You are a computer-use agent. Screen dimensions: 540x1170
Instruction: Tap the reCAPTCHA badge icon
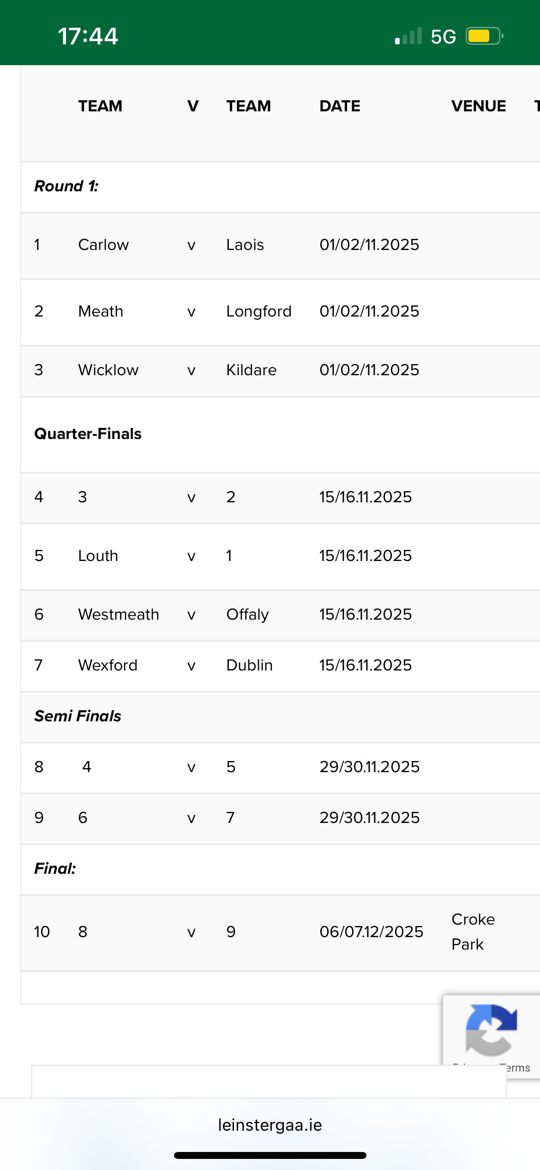click(x=491, y=1030)
